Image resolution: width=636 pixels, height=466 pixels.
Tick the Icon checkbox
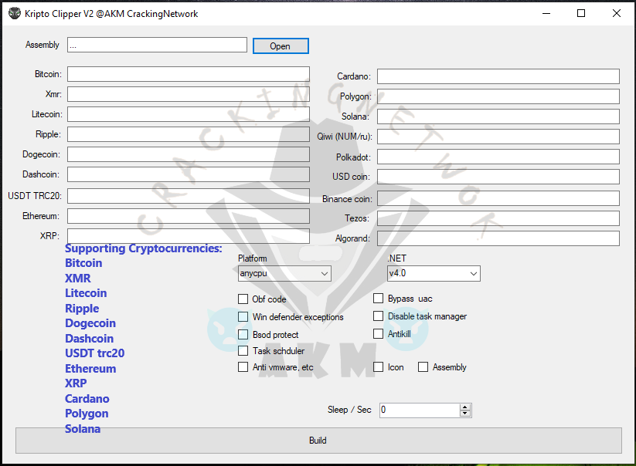pos(379,367)
